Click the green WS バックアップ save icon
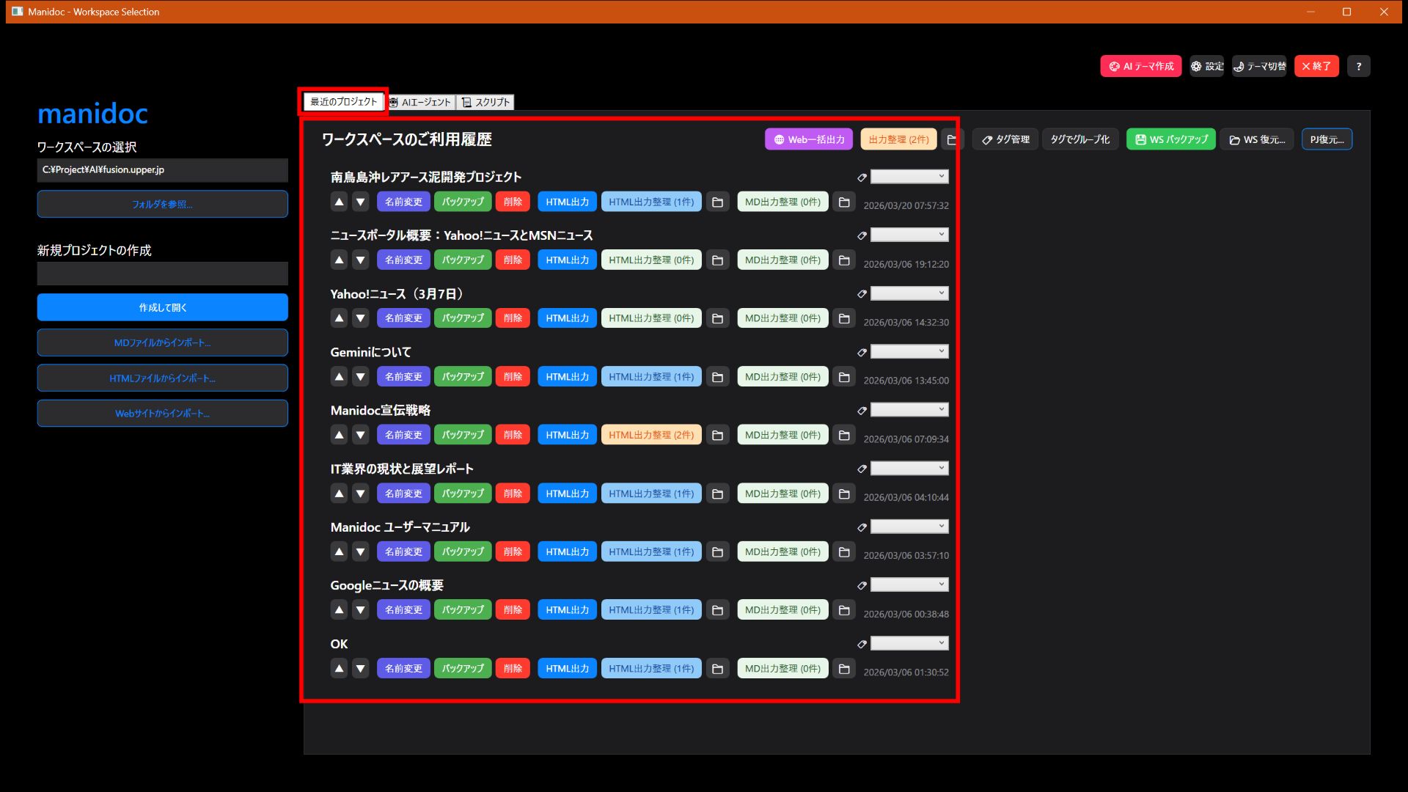The image size is (1408, 792). point(1140,139)
